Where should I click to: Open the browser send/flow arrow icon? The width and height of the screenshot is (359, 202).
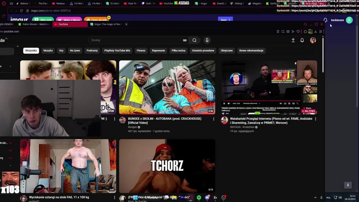(x=293, y=31)
